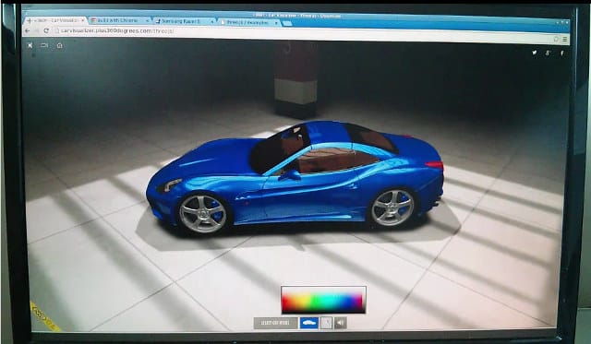Switch to the Build with Chrome tab
Screen dimensions: 591x344
pos(119,20)
